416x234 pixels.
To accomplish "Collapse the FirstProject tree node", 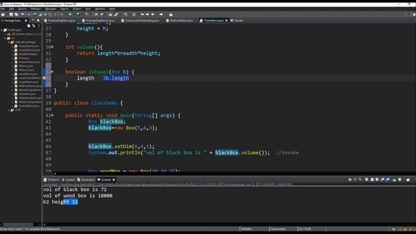I will 1,31.
